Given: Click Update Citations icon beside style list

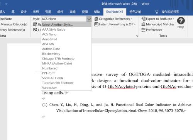Looking at the screenshot, I should click(35, 24).
